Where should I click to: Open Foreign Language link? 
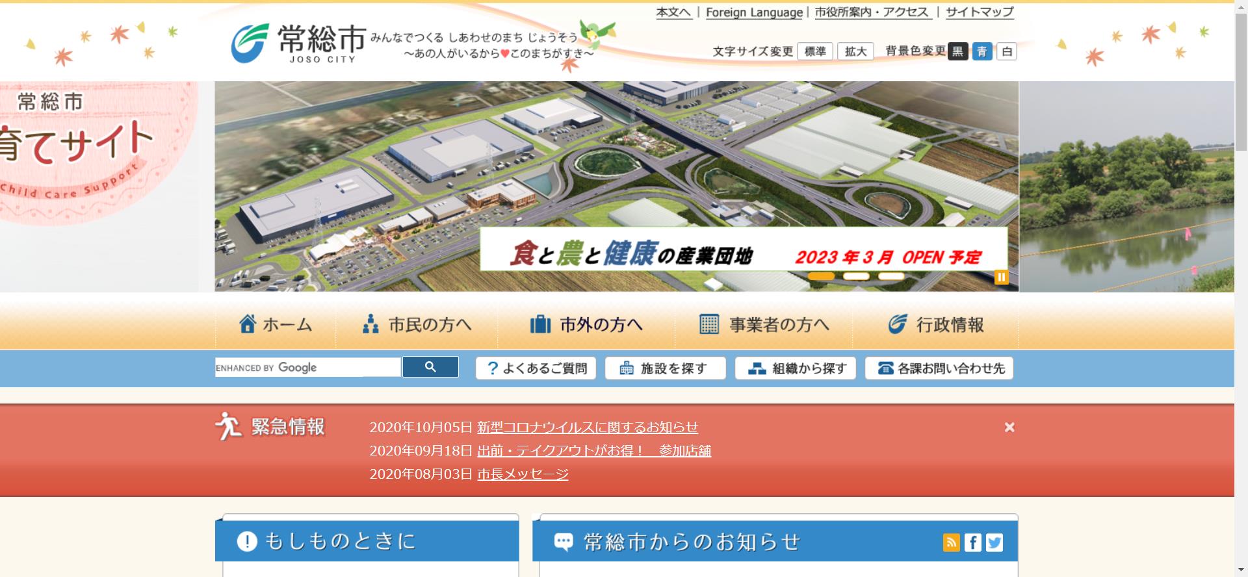pos(754,12)
